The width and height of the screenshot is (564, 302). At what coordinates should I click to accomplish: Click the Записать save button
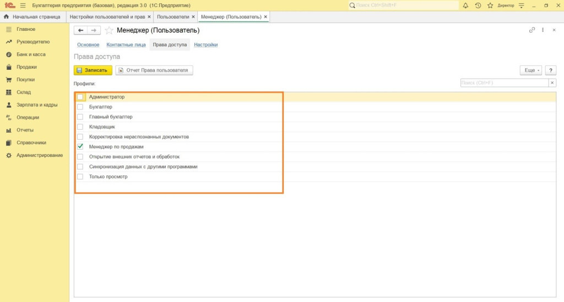[x=93, y=70]
